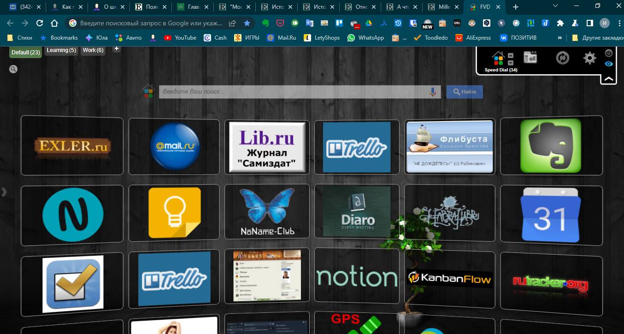This screenshot has width=624, height=334.
Task: Toggle the bookmark star in address bar
Action: [x=247, y=23]
